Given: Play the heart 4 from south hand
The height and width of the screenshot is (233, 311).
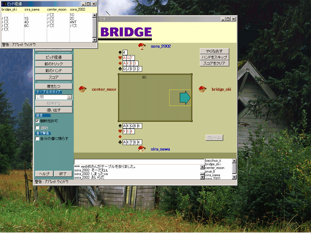Looking at the screenshot, I should point(132,131).
